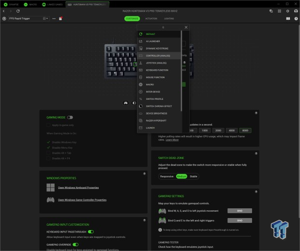Select Medium dead-zone option
Viewport: 300px width, 251px height.
pyautogui.click(x=181, y=176)
